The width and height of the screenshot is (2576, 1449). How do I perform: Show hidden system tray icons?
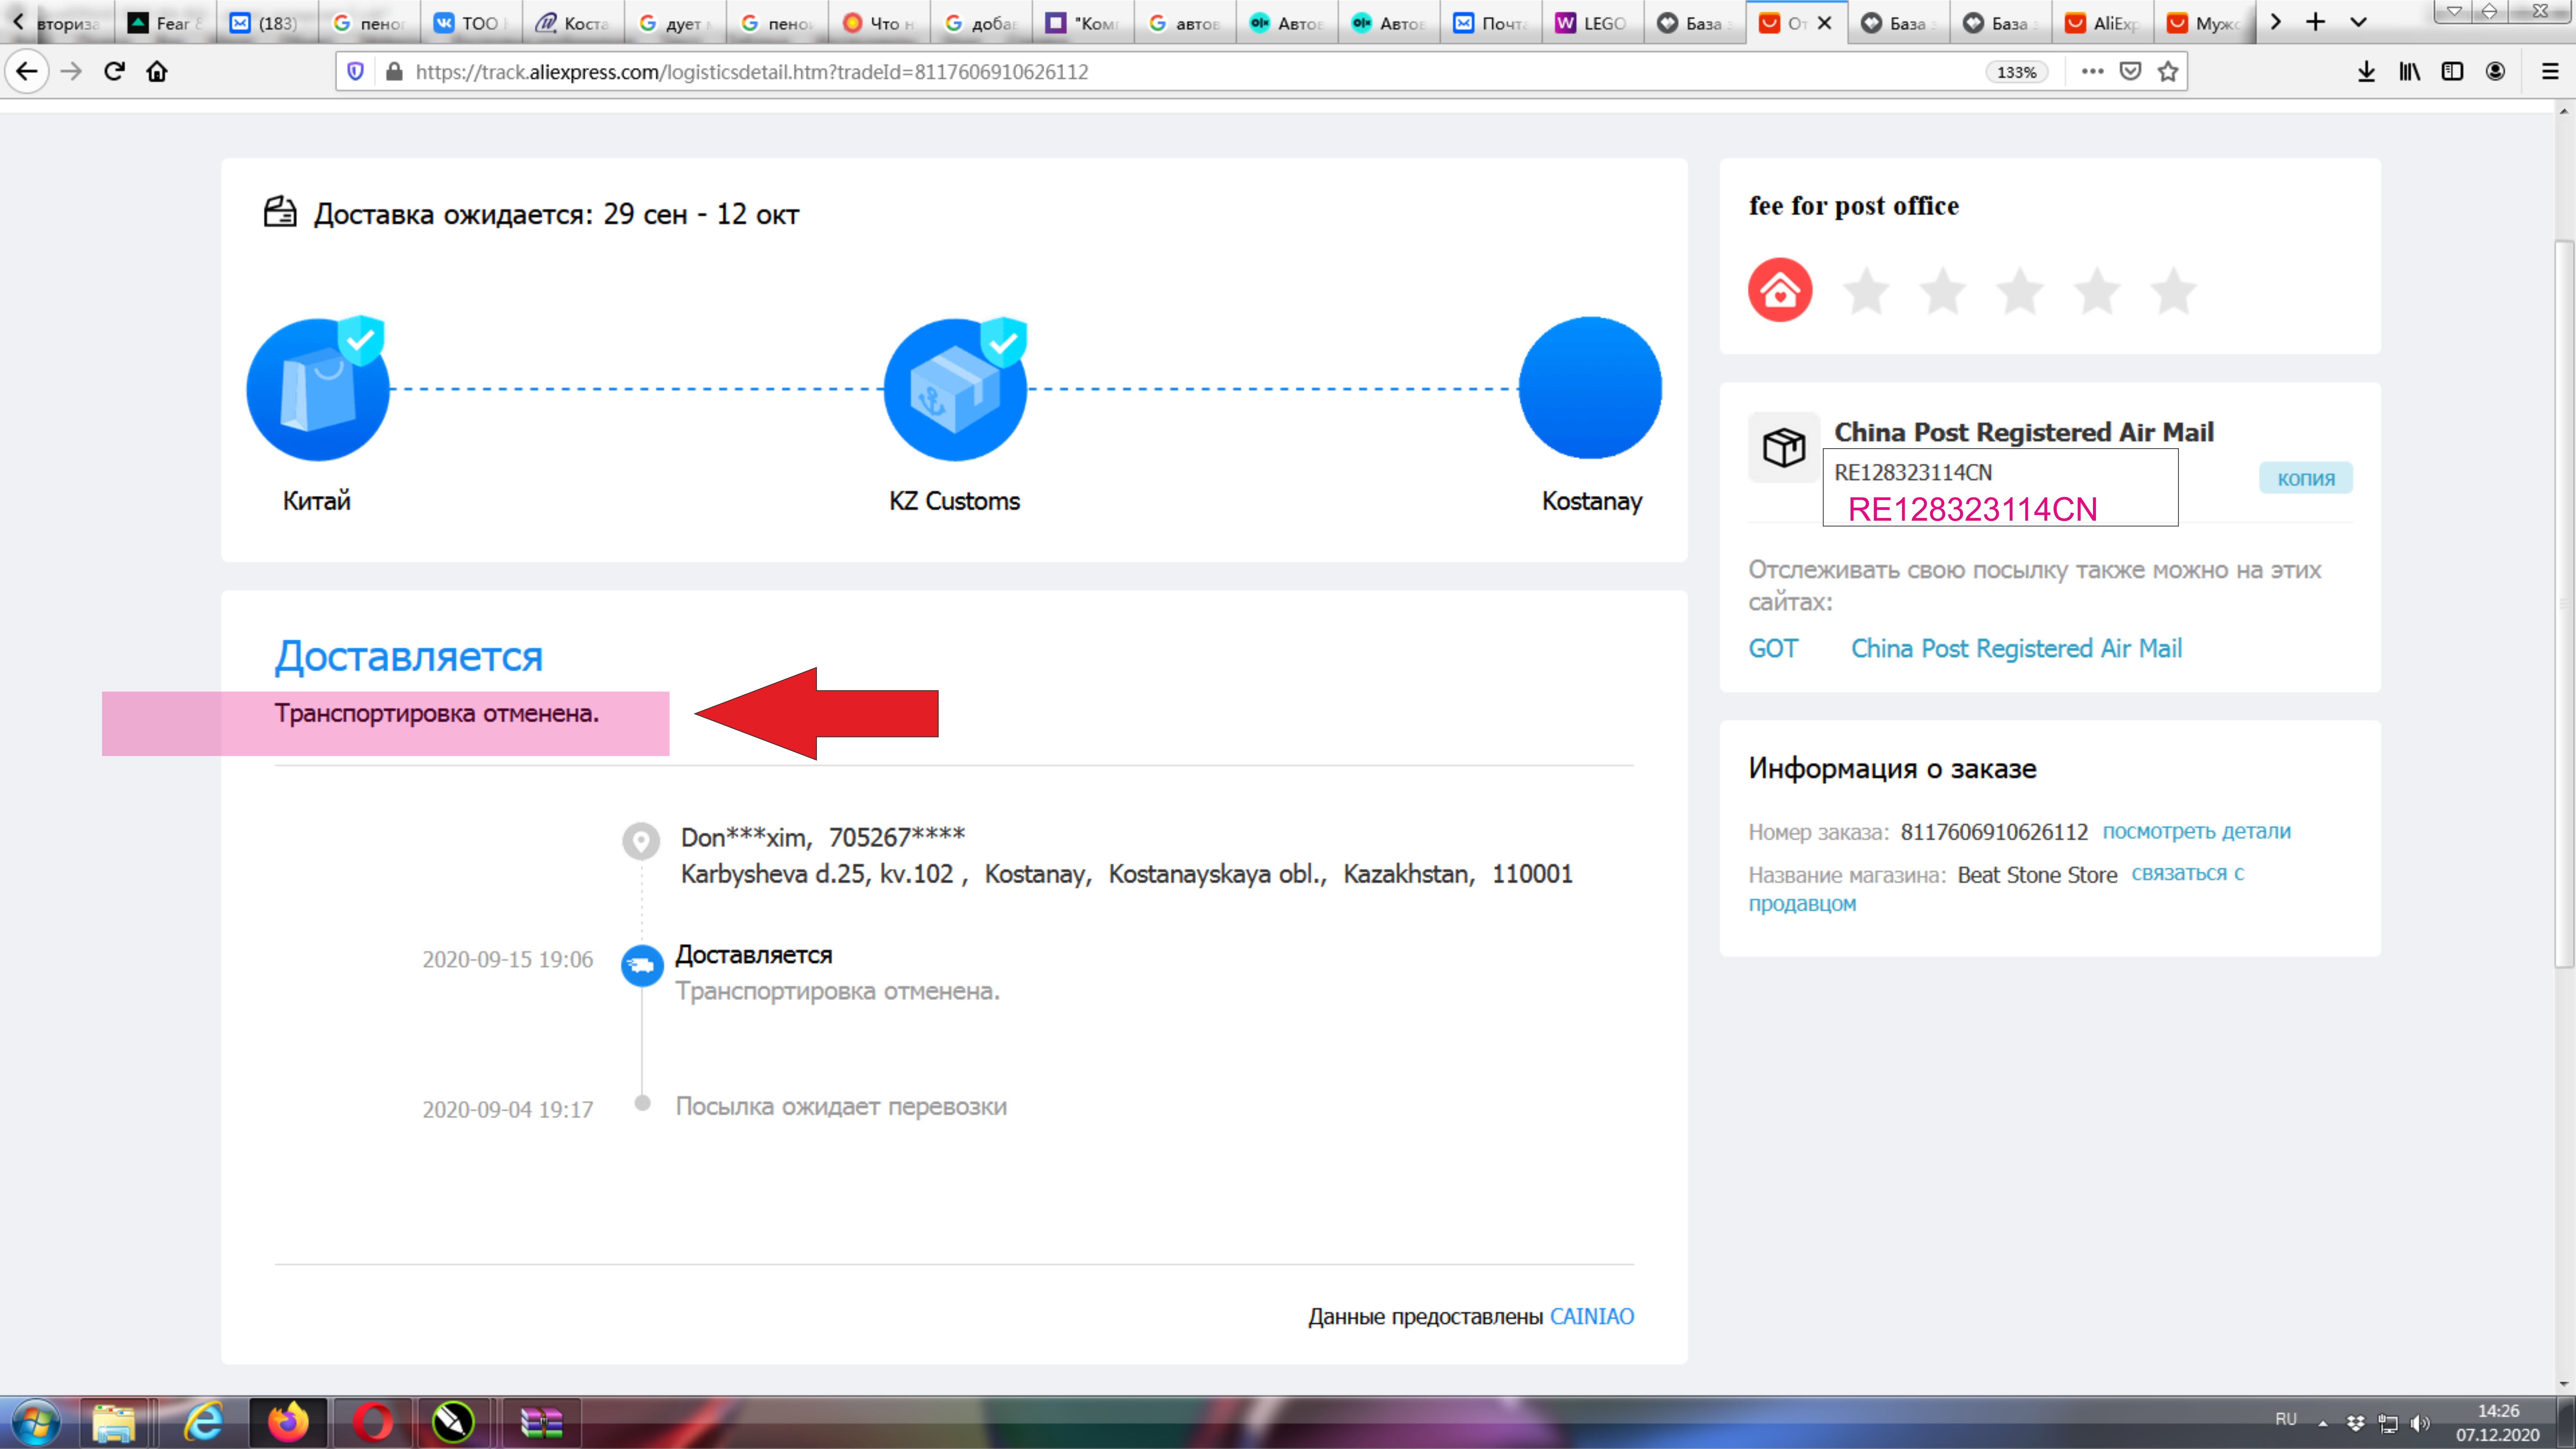2323,1423
